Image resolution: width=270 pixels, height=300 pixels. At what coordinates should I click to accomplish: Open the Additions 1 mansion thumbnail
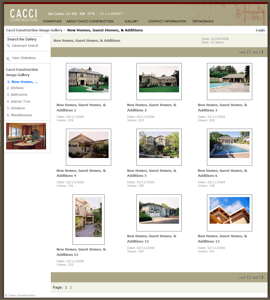[89, 79]
